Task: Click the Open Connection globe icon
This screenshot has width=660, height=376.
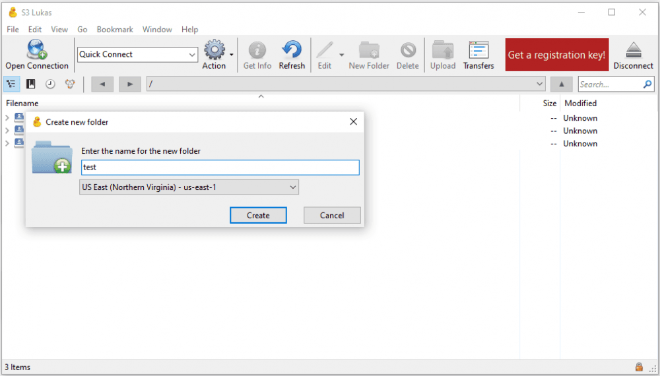Action: pyautogui.click(x=37, y=49)
